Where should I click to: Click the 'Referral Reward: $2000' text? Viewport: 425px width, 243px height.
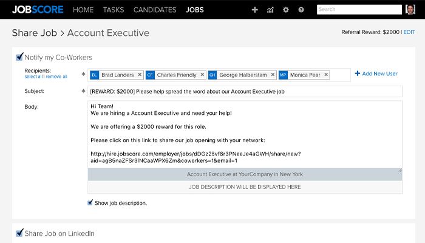click(370, 32)
